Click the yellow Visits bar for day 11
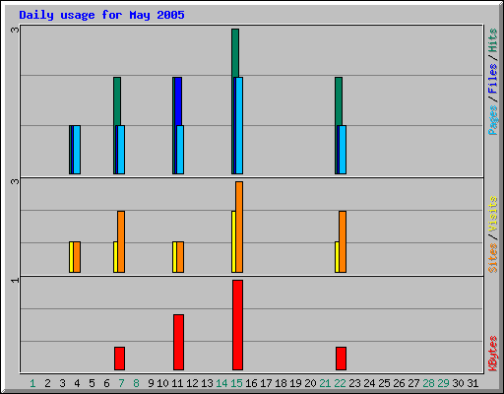 [x=174, y=257]
